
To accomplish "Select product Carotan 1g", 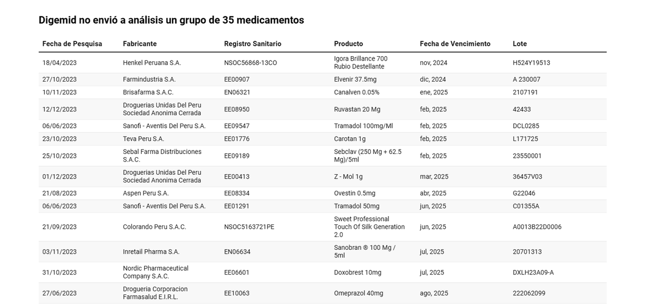I will (x=350, y=138).
